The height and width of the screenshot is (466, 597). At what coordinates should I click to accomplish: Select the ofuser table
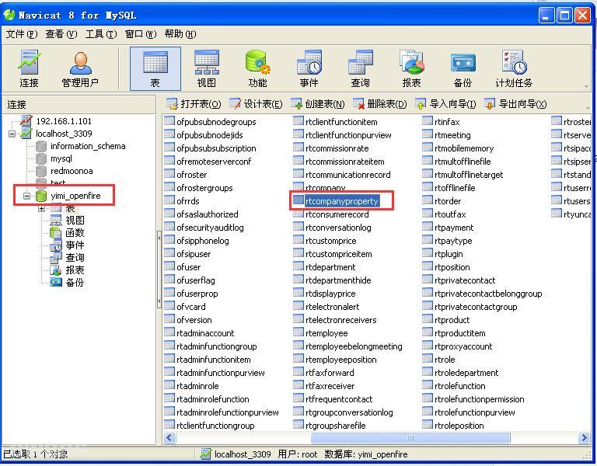(188, 267)
